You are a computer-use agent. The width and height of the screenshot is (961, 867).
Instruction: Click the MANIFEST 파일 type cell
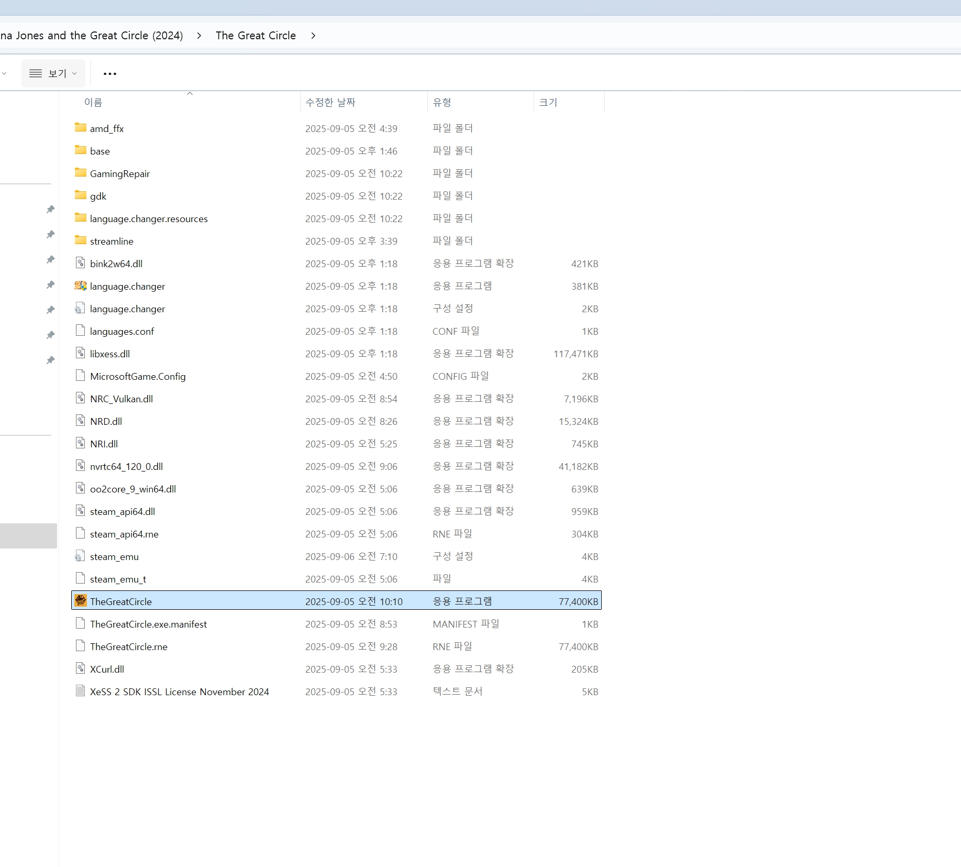[x=466, y=624]
